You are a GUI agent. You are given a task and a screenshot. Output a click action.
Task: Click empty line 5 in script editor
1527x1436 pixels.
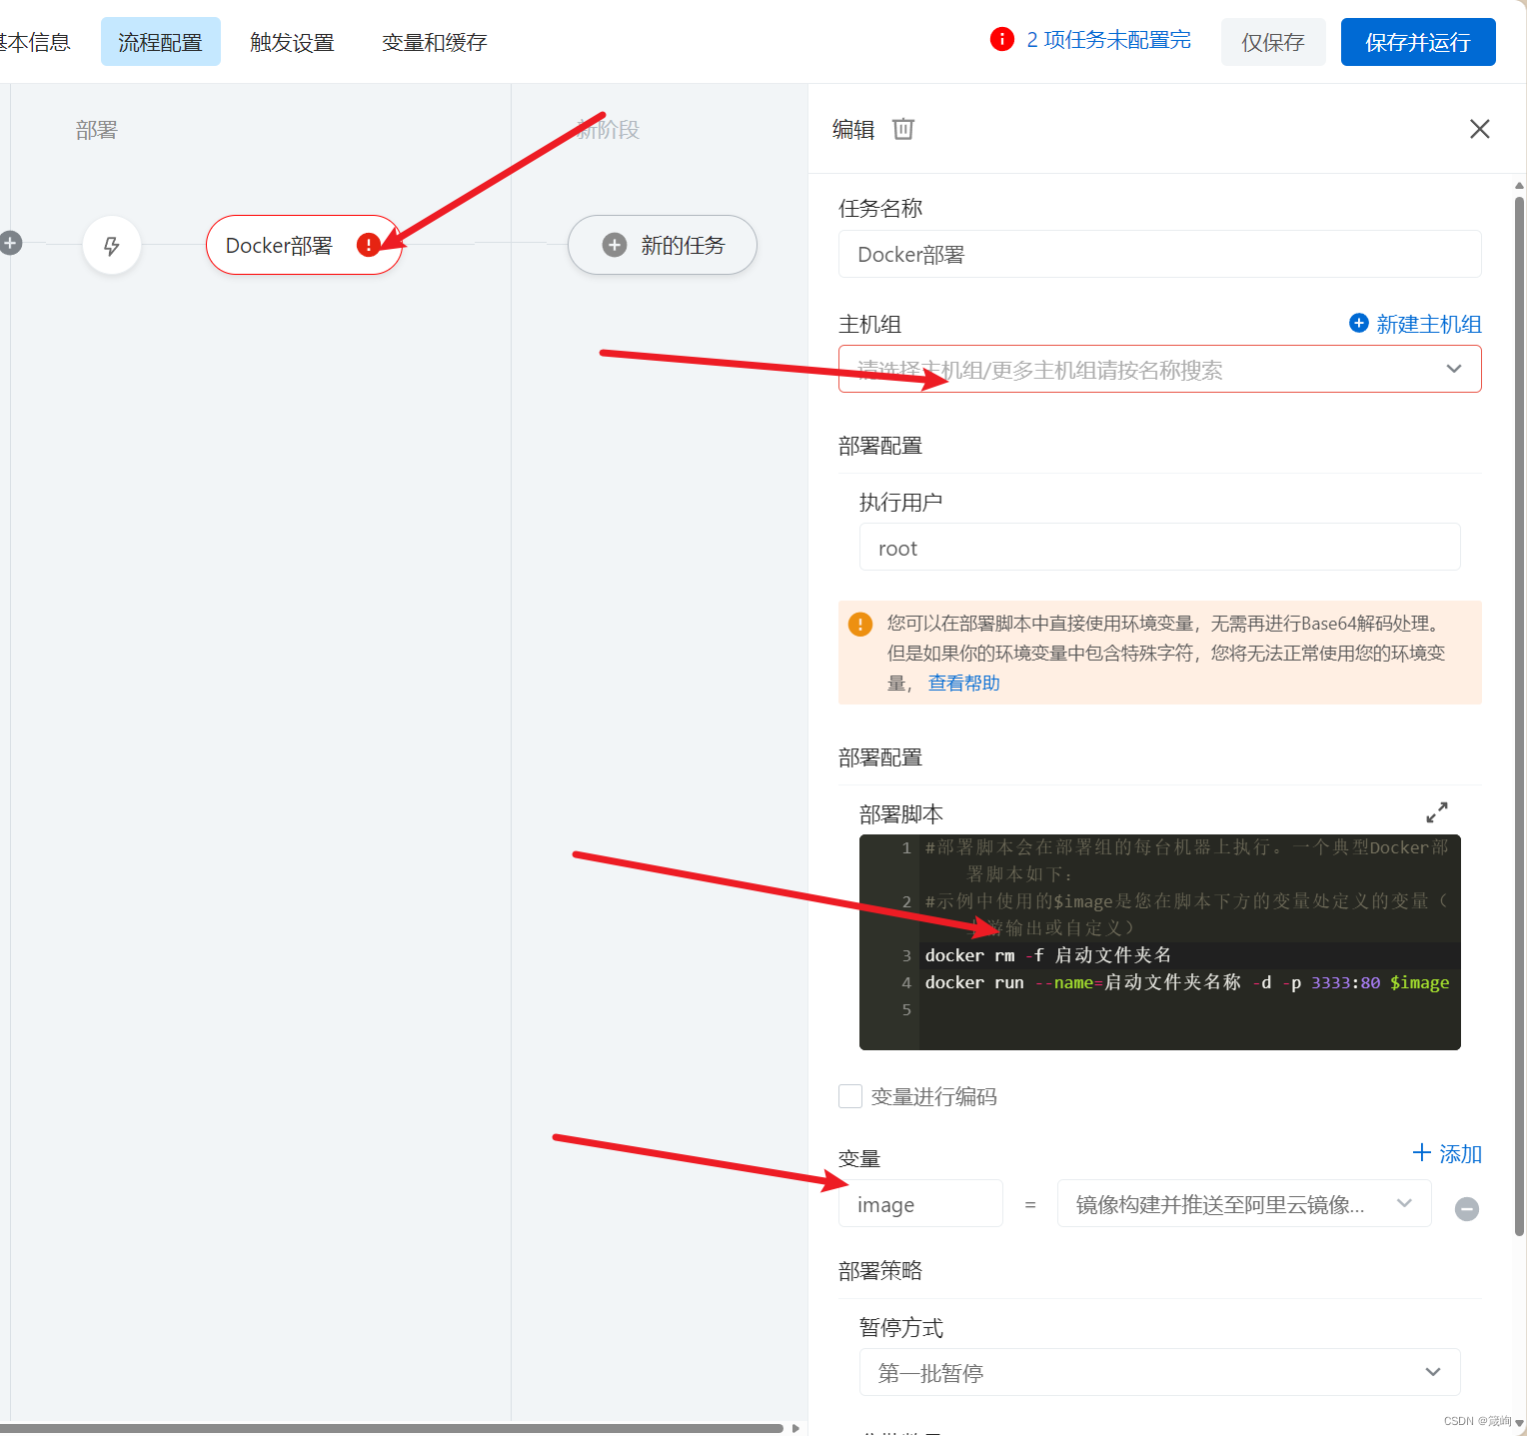(1189, 1009)
